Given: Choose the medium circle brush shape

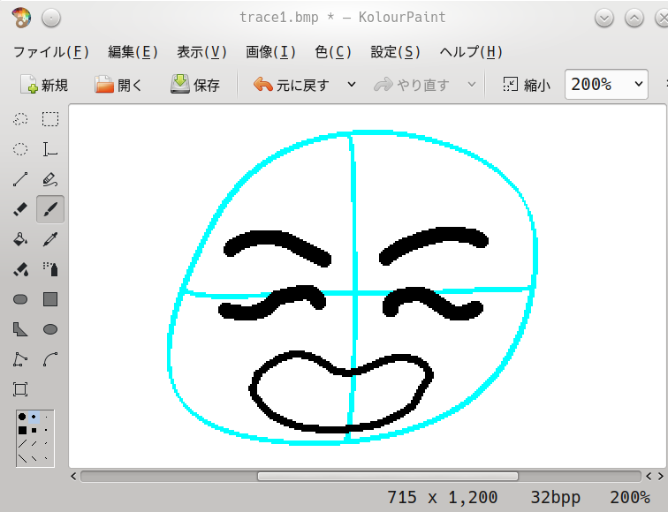Looking at the screenshot, I should (34, 417).
